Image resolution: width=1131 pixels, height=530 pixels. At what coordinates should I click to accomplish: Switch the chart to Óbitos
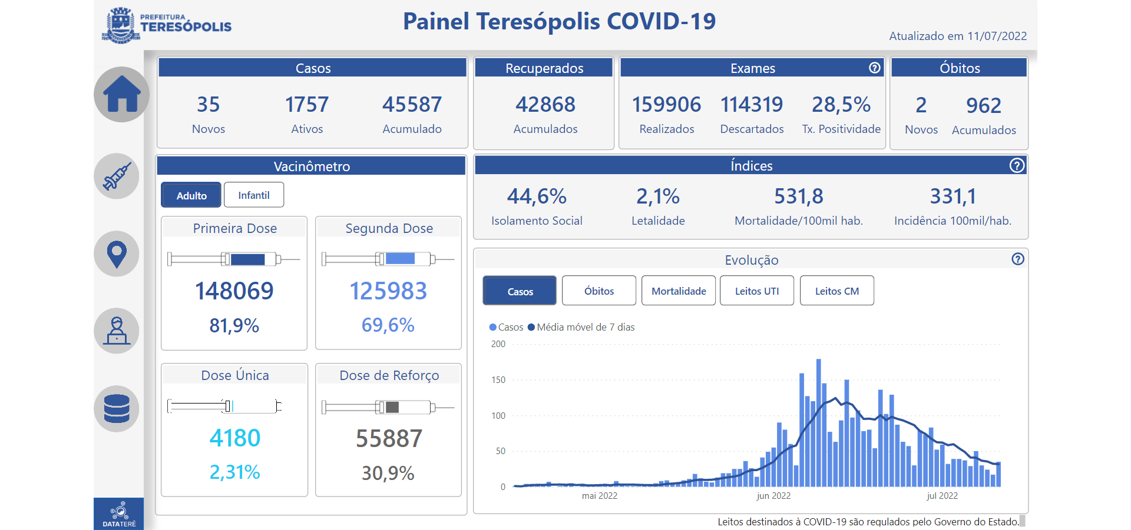599,291
